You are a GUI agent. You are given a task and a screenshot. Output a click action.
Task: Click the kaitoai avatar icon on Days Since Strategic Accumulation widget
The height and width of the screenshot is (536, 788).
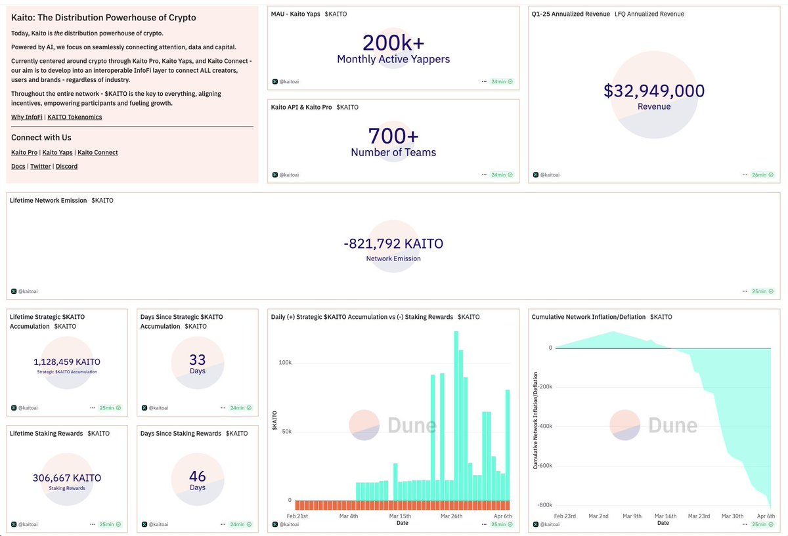[144, 407]
